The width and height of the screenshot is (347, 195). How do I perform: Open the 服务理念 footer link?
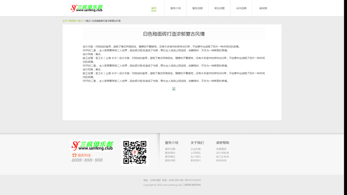tap(170, 153)
